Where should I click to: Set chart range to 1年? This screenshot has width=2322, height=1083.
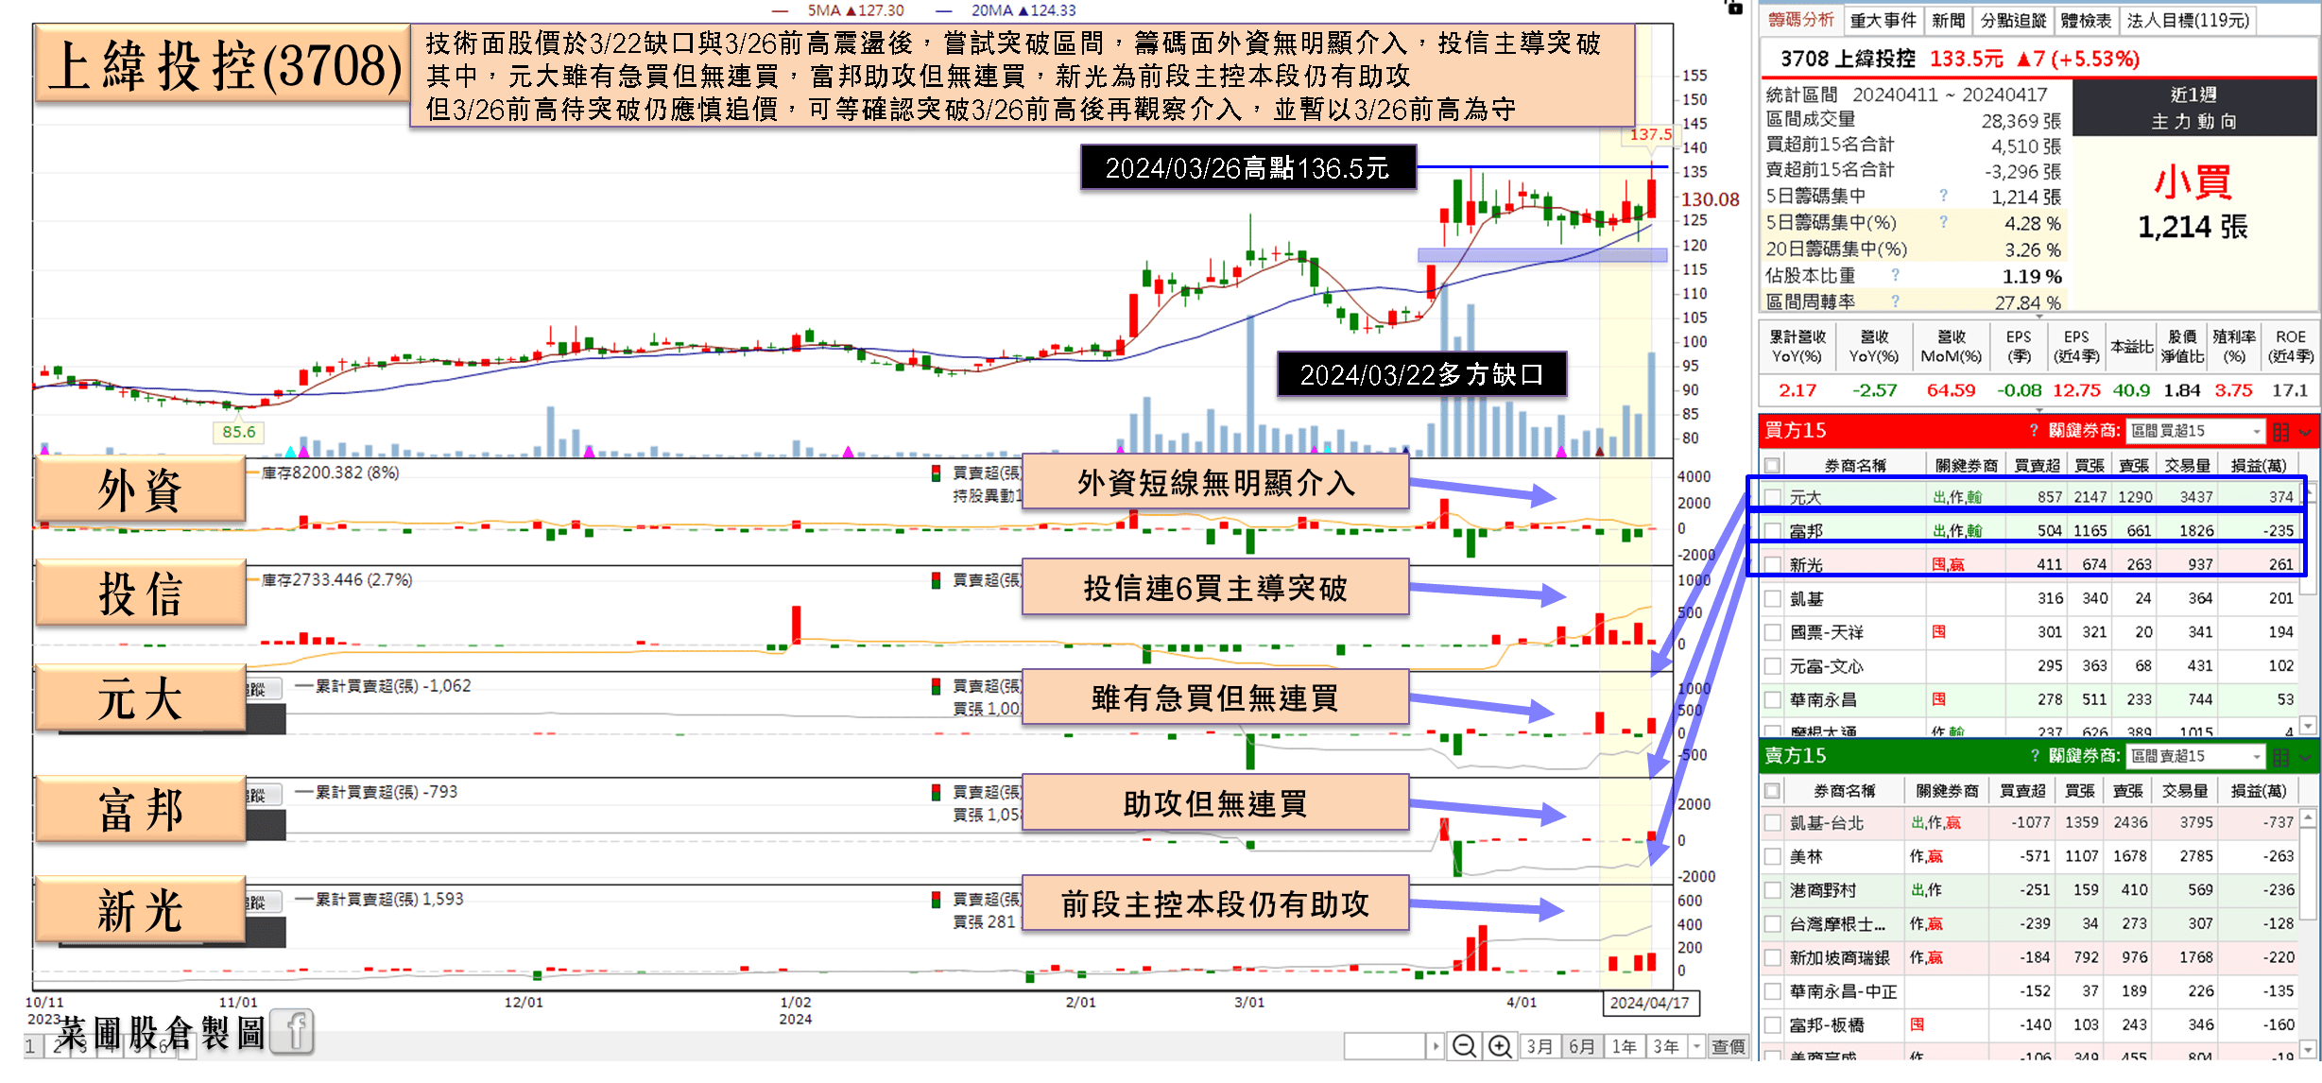click(1624, 1046)
